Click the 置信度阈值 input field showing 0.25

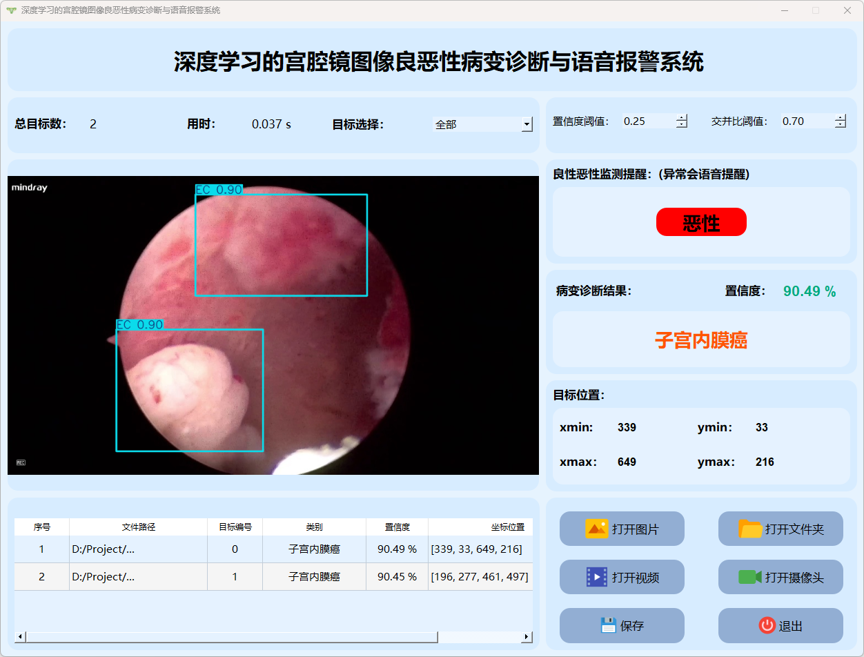point(647,121)
